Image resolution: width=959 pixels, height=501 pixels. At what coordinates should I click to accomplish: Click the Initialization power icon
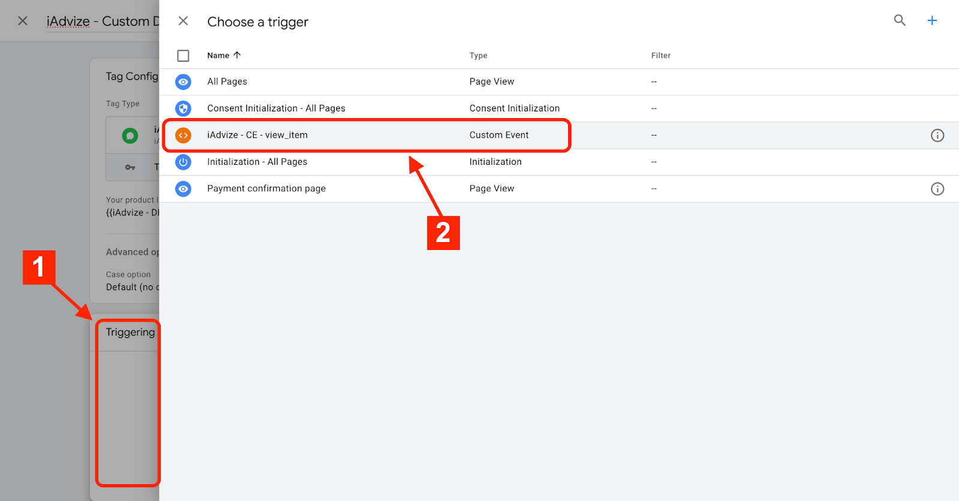pyautogui.click(x=183, y=162)
